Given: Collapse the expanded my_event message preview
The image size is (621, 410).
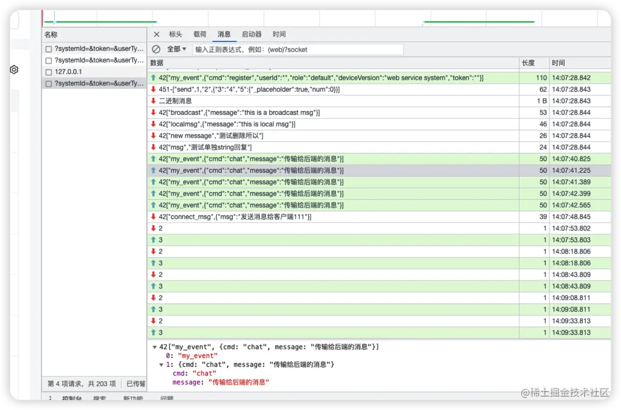Looking at the screenshot, I should click(154, 347).
